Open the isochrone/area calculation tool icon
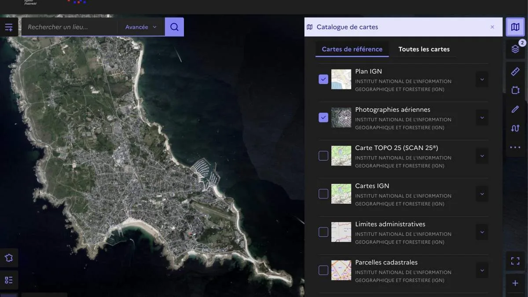 (515, 90)
